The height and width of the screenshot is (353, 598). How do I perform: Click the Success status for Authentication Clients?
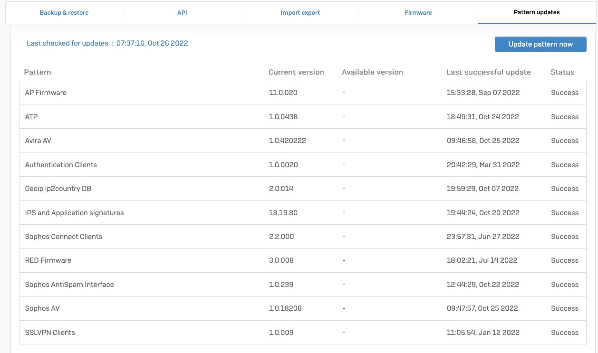click(565, 165)
